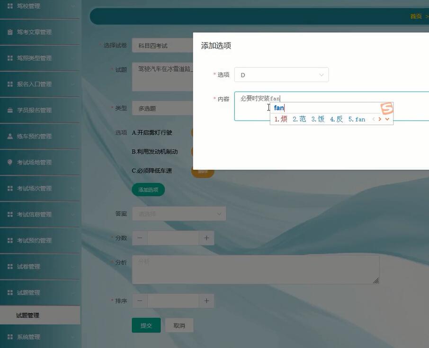Open 驾照类型管理 sidebar menu
429x348 pixels.
(40, 58)
